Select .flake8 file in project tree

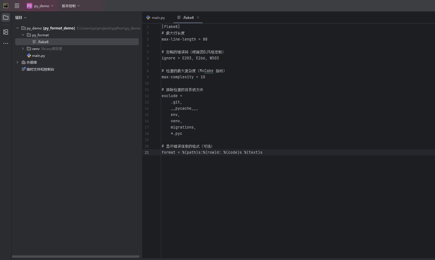[43, 42]
